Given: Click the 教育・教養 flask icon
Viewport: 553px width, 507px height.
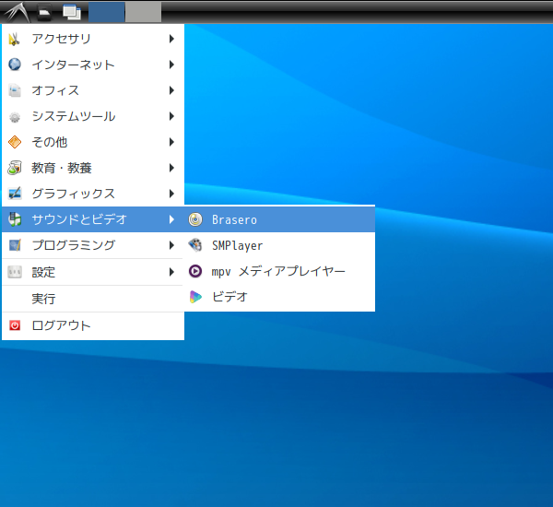Looking at the screenshot, I should coord(15,168).
